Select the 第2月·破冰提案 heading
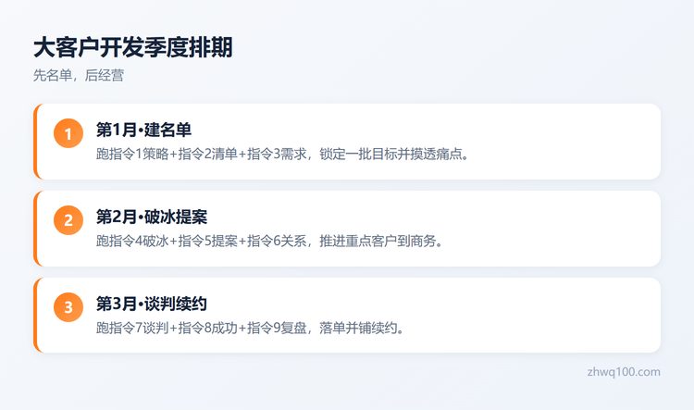The width and height of the screenshot is (694, 410). [152, 217]
